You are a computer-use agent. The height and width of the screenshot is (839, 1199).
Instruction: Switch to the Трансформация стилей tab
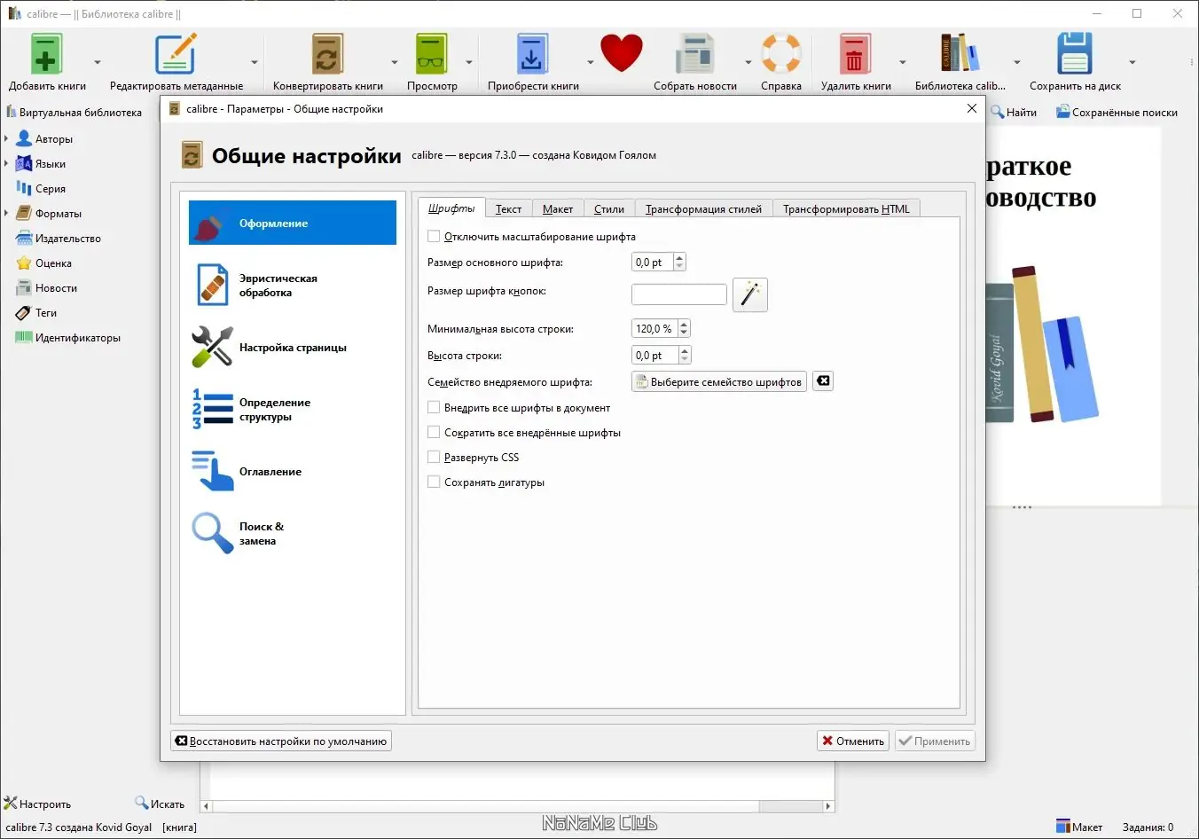click(703, 209)
